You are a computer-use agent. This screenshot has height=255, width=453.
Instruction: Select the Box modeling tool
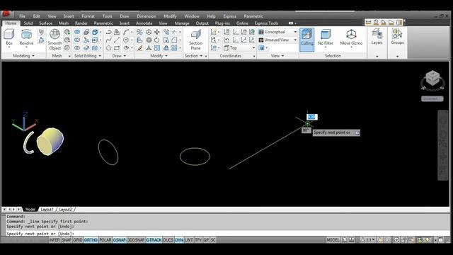coord(9,38)
